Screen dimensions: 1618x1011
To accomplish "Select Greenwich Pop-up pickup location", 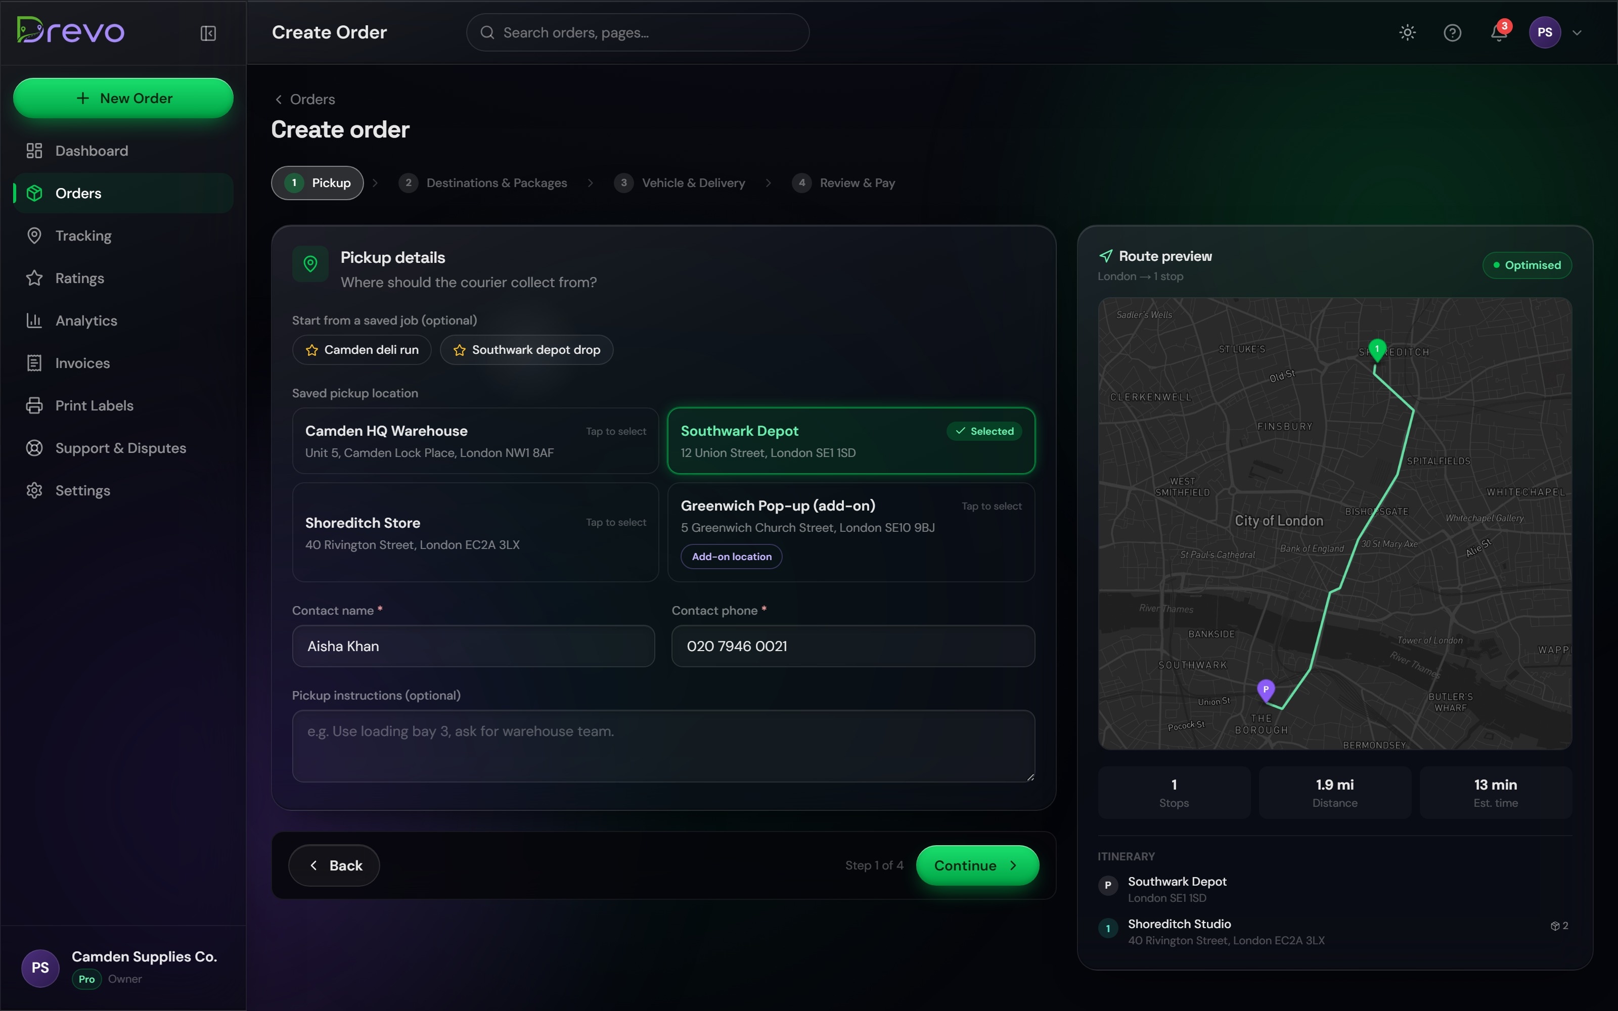I will tap(851, 532).
